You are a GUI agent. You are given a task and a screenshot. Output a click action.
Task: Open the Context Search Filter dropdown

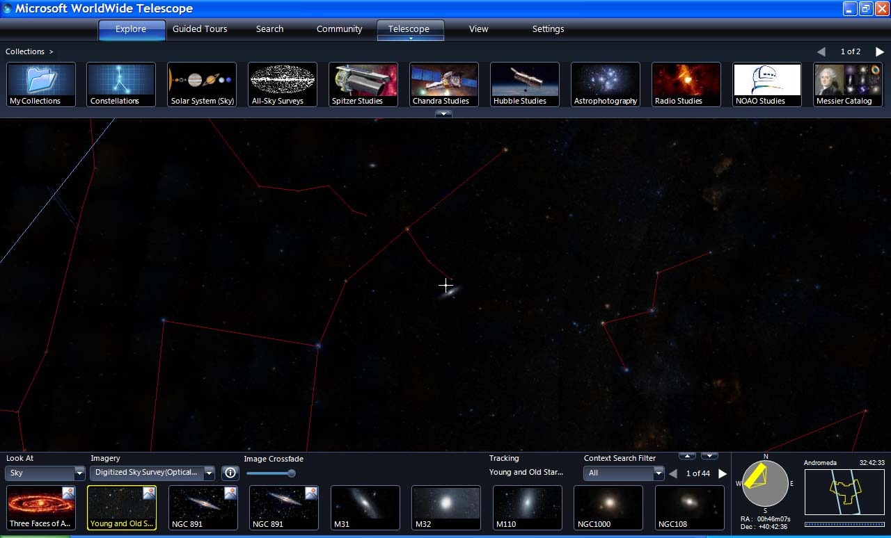click(624, 473)
